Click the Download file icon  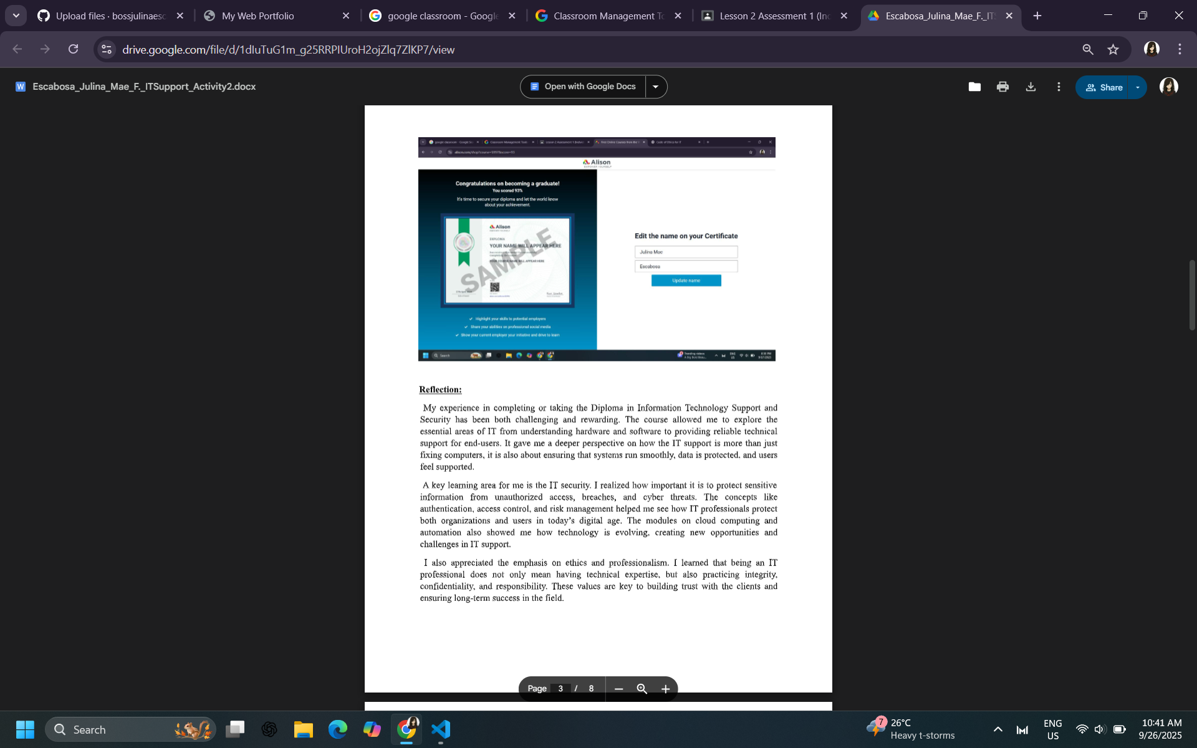1031,87
